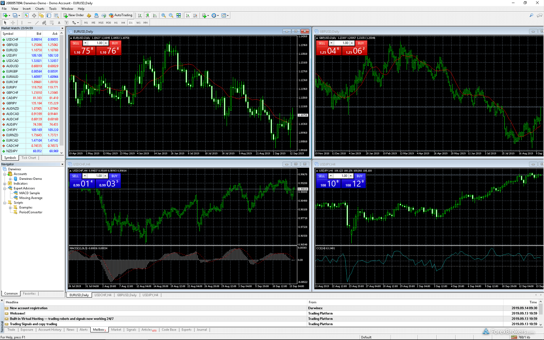Click SELL on EURUSD chart
Image resolution: width=544 pixels, height=340 pixels.
(76, 43)
